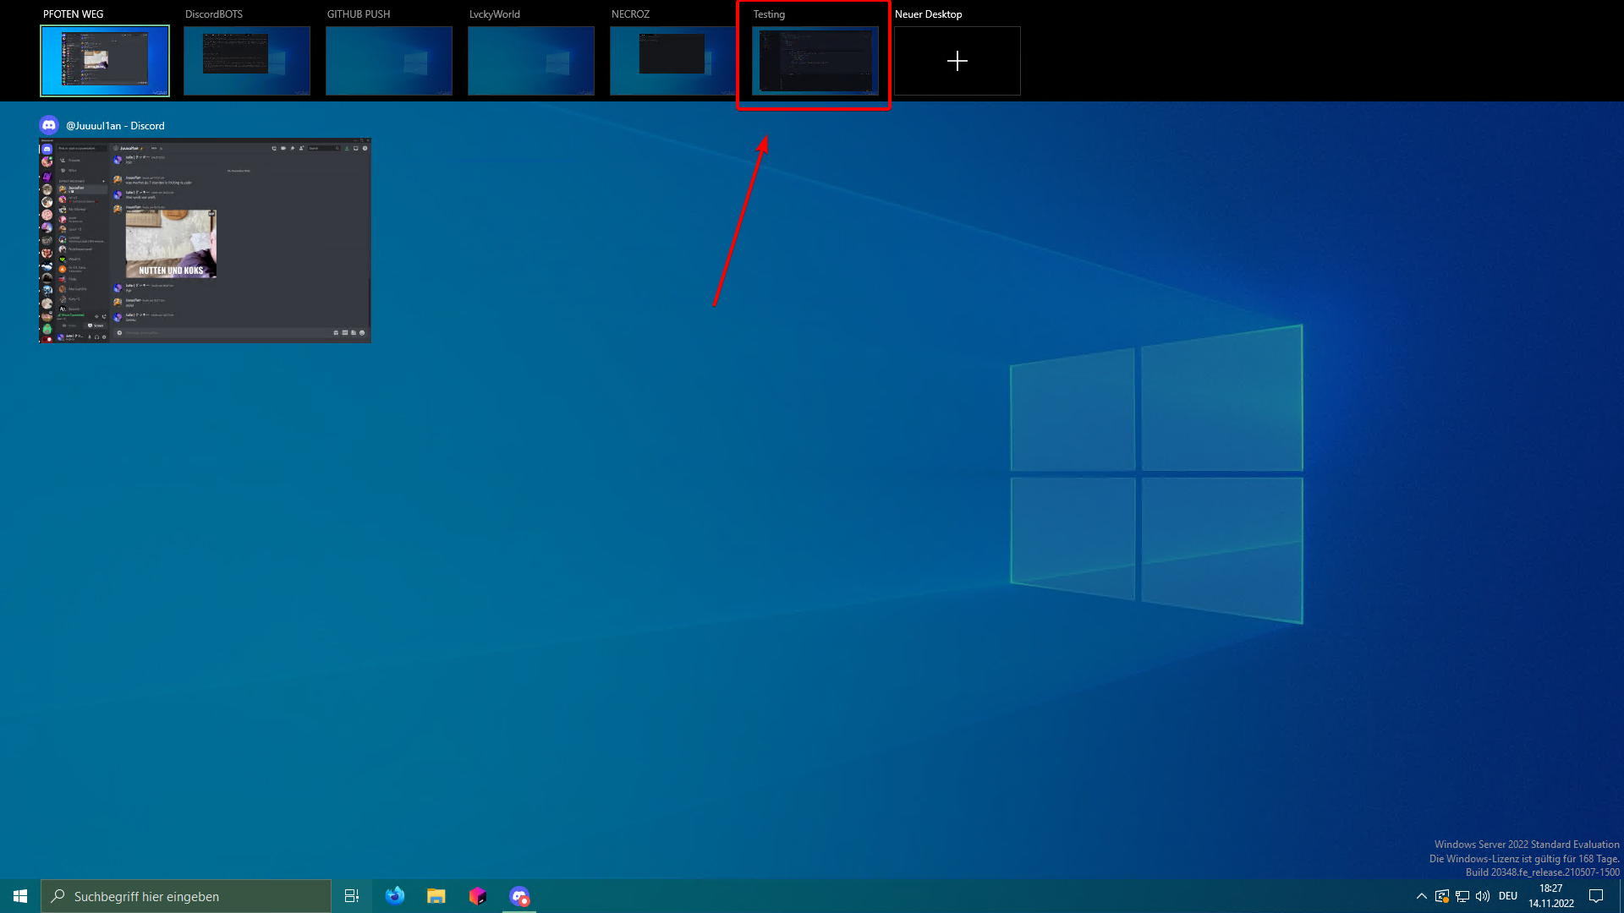Screen dimensions: 1624x913
Task: Toggle the Task View taskbar icon
Action: click(x=352, y=896)
